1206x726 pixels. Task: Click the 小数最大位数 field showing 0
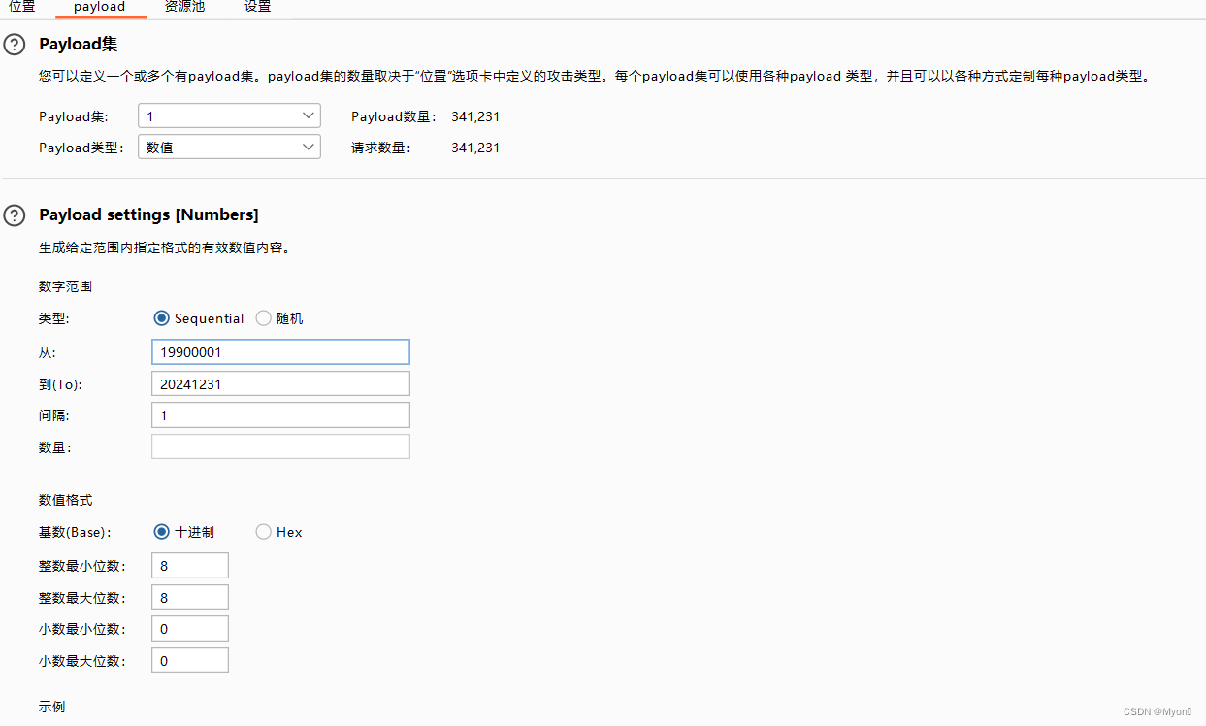189,659
